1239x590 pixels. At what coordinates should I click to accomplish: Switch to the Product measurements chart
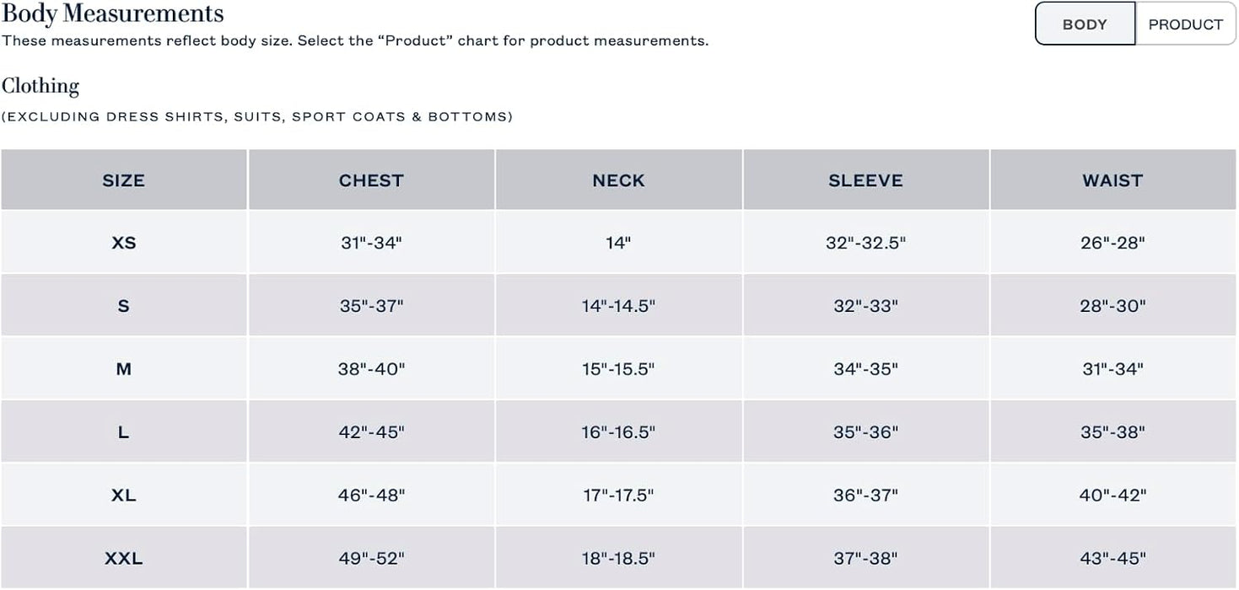click(x=1185, y=24)
